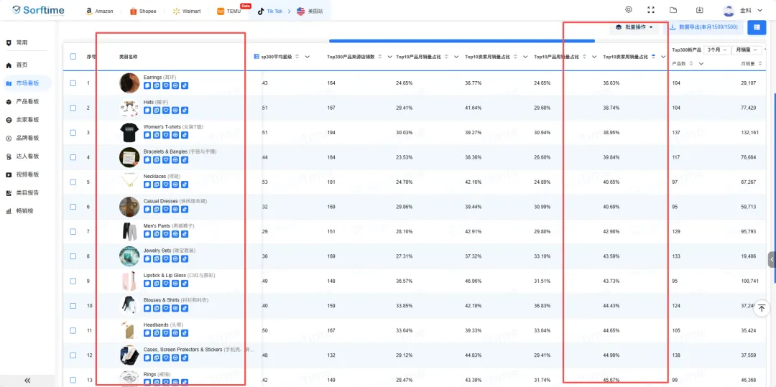
Task: Collapse the sidebar with double chevron
Action: [27, 381]
